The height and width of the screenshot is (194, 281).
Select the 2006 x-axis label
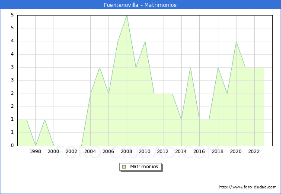108,151
